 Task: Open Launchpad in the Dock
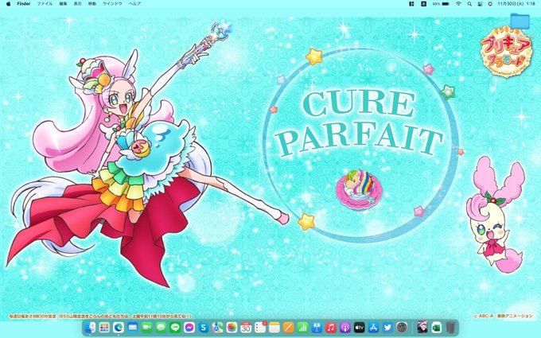104,328
